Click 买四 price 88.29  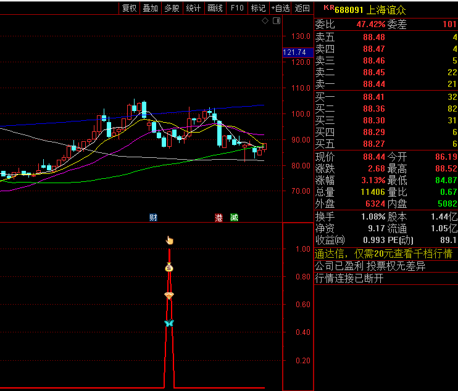pos(374,132)
